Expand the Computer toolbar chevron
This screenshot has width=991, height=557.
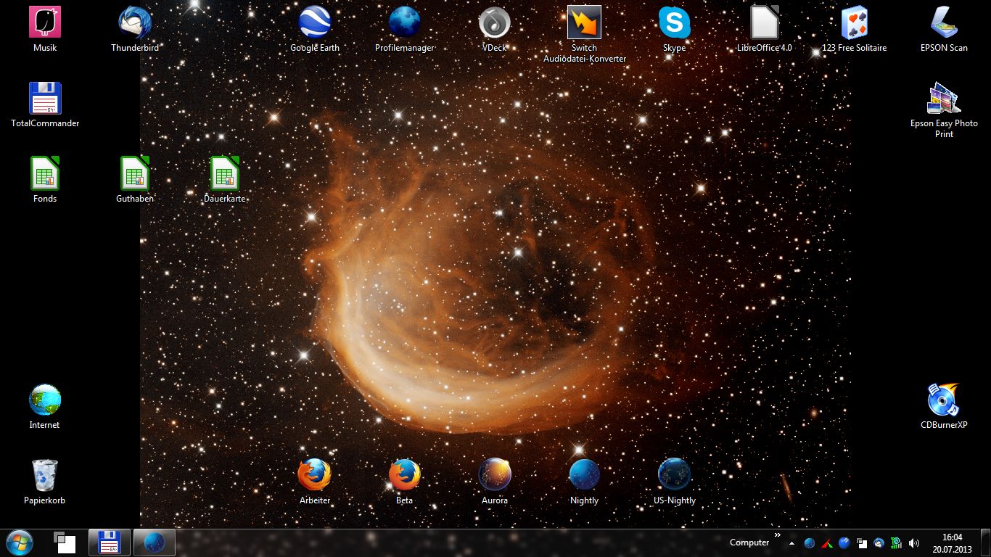click(x=778, y=536)
